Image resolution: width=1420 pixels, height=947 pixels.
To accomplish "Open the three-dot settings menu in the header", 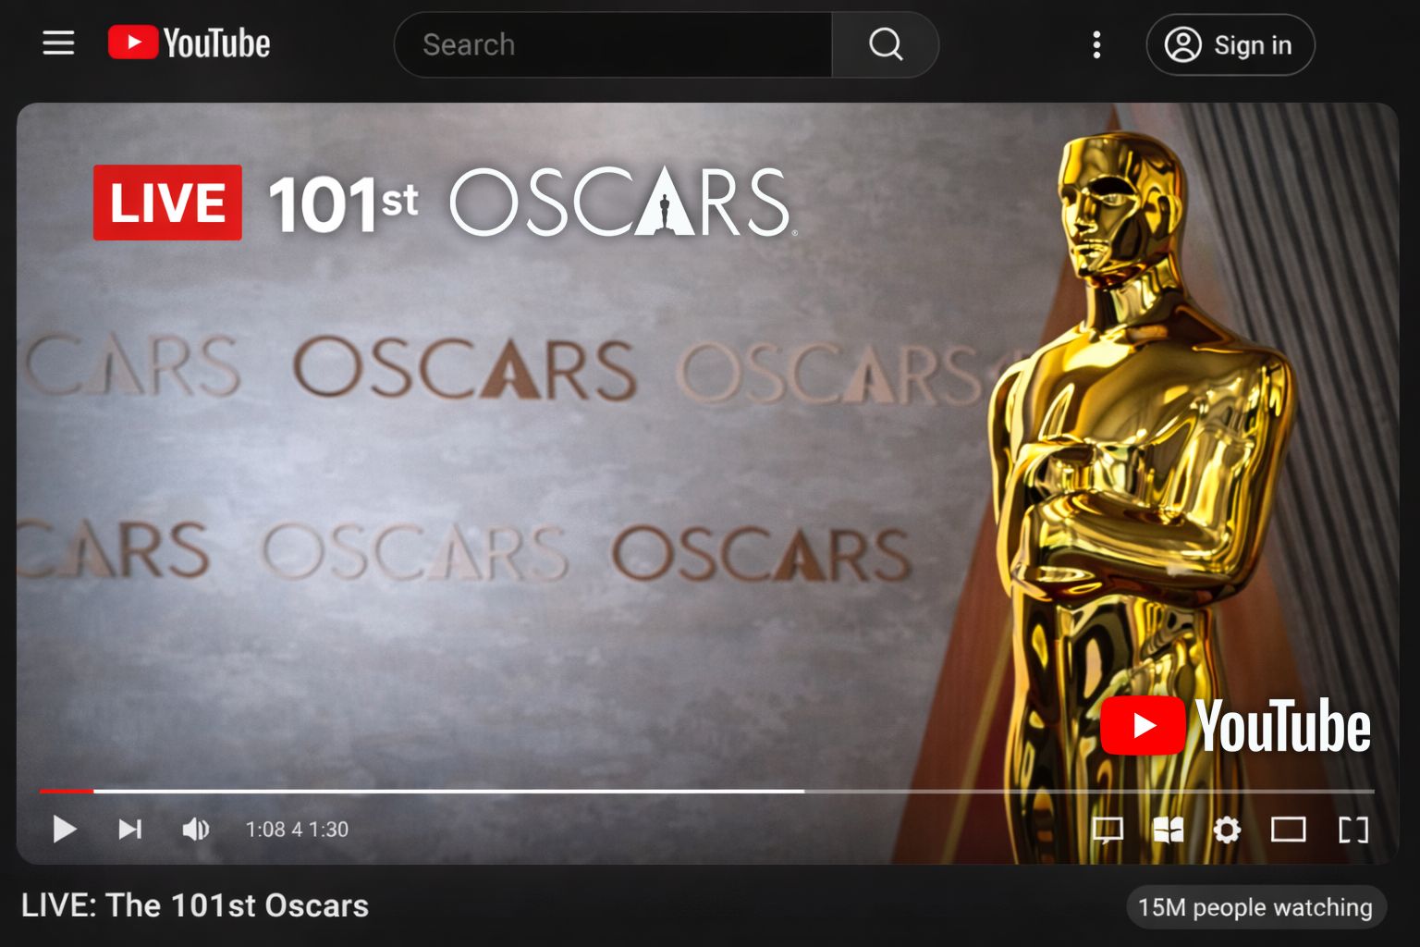I will click(1096, 44).
